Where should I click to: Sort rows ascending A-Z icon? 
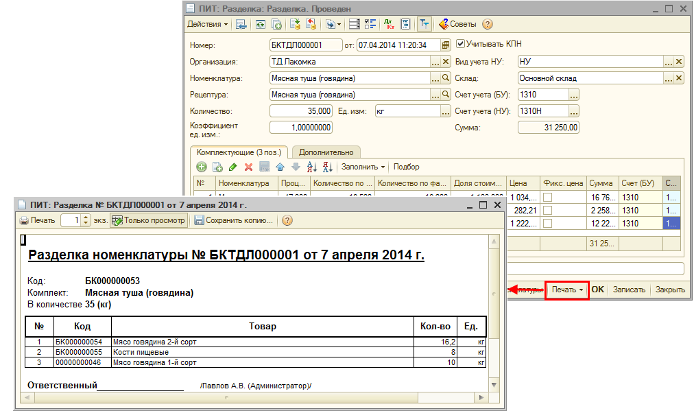tap(311, 167)
